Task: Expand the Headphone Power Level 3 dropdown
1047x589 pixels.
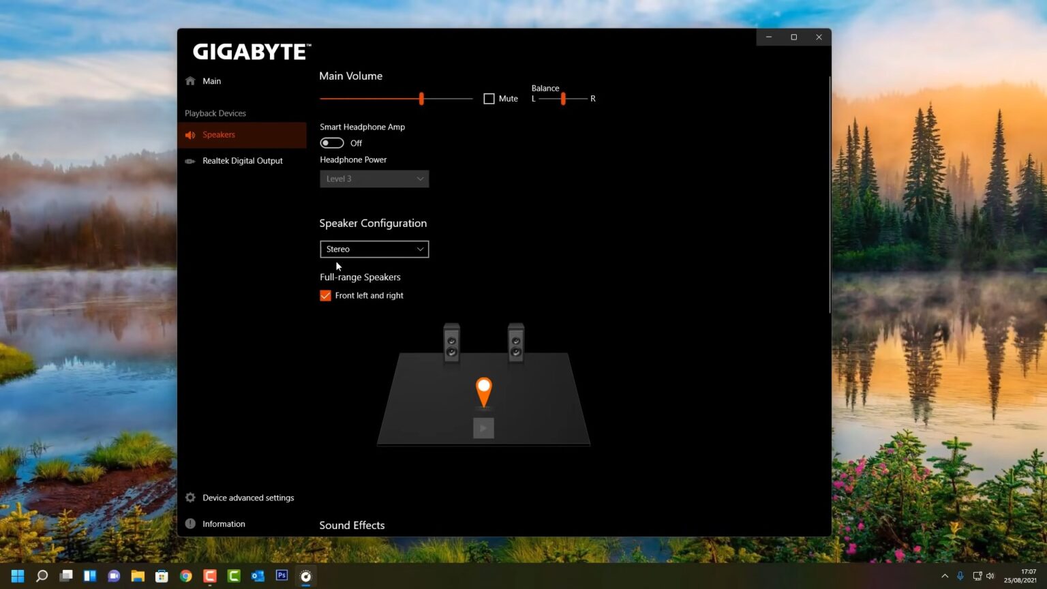Action: [x=374, y=178]
